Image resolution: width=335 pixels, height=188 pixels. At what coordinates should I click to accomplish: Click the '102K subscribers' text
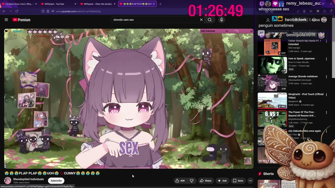21,183
